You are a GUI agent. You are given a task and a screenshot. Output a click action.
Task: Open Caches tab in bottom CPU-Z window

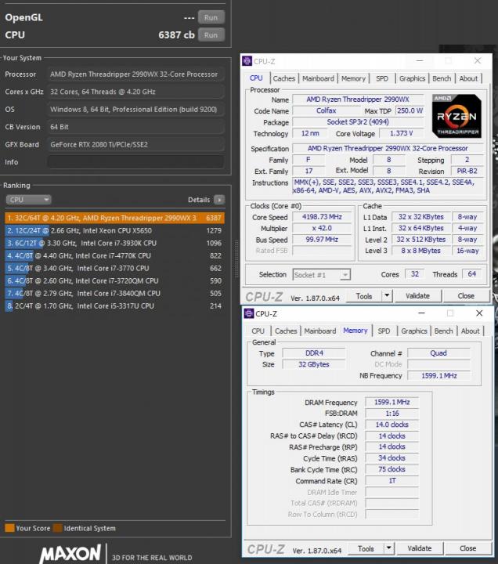coord(286,331)
